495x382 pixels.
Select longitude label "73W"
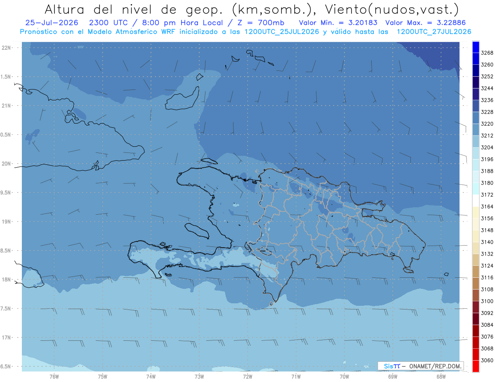pyautogui.click(x=199, y=376)
